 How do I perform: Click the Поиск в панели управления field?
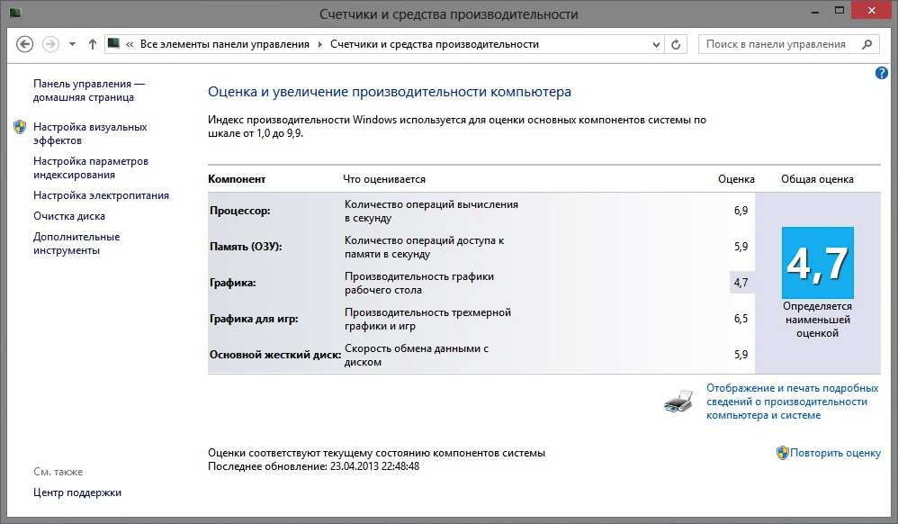point(776,44)
